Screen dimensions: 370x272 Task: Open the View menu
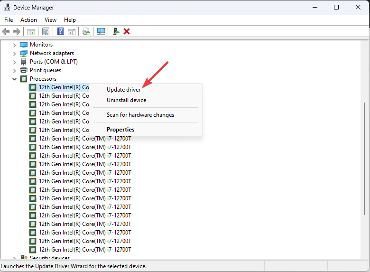pyautogui.click(x=50, y=20)
